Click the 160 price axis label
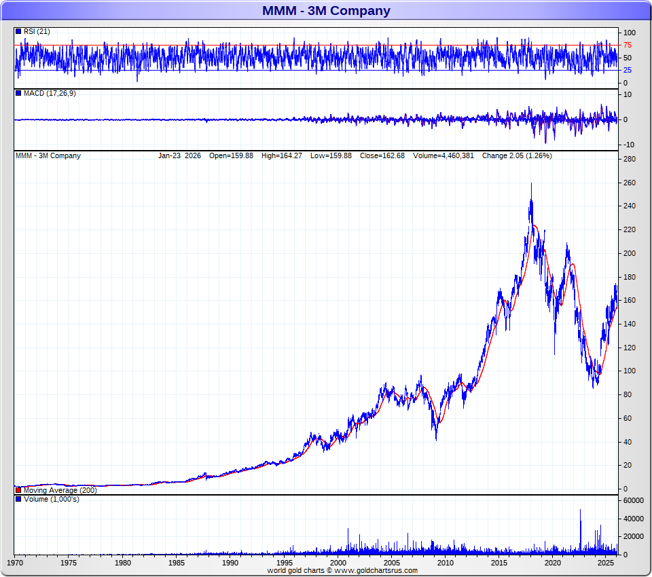Screen dimensions: 652x577 coord(630,300)
